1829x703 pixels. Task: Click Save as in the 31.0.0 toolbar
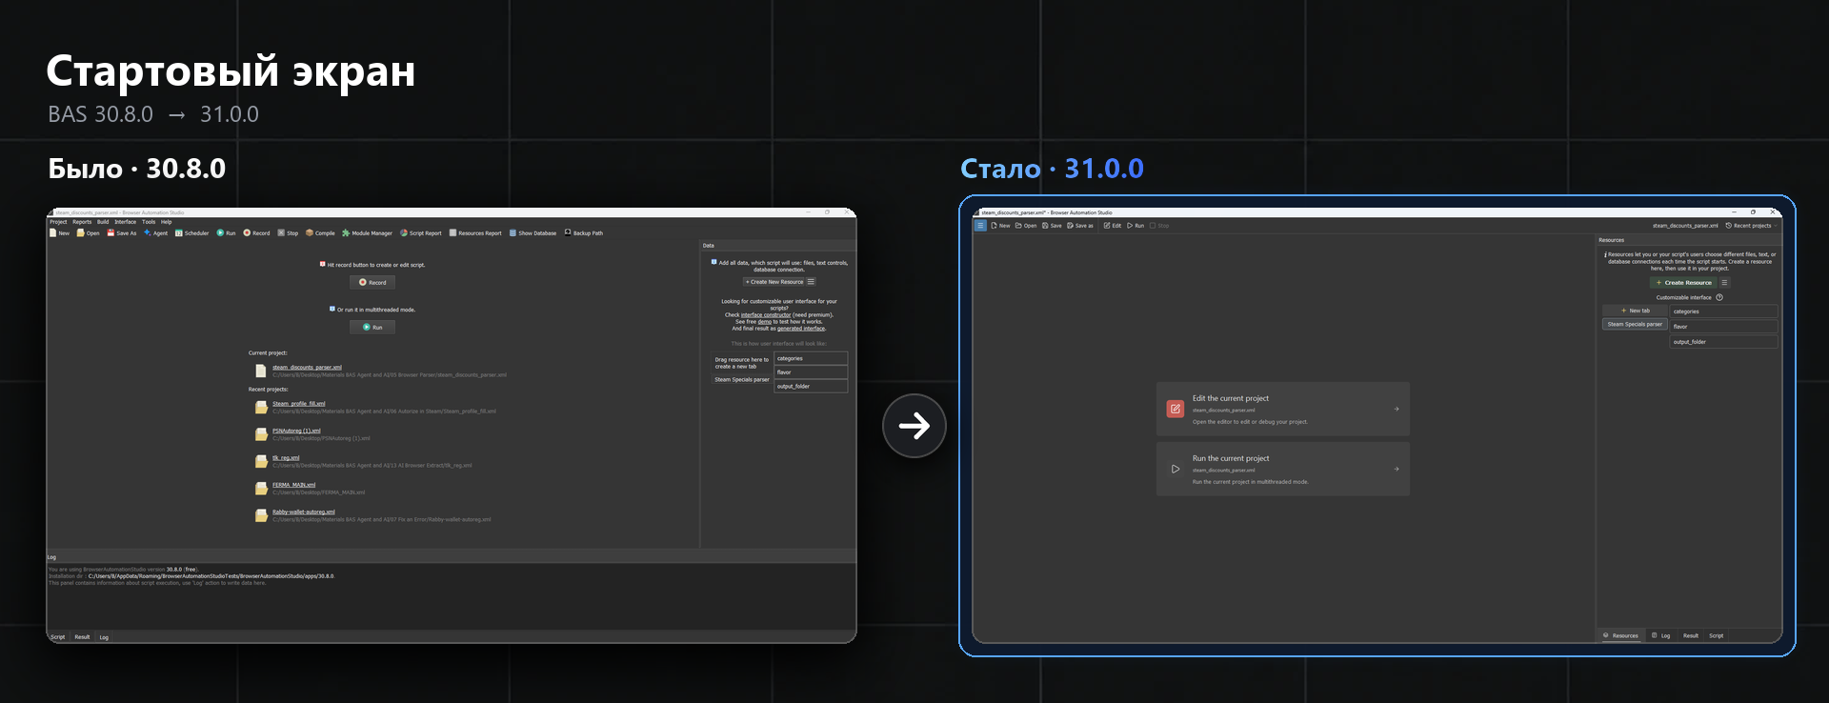coord(1080,226)
